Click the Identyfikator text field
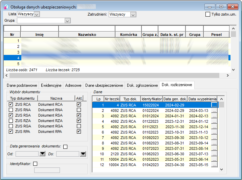This screenshot has width=242, height=180. (x=47, y=170)
